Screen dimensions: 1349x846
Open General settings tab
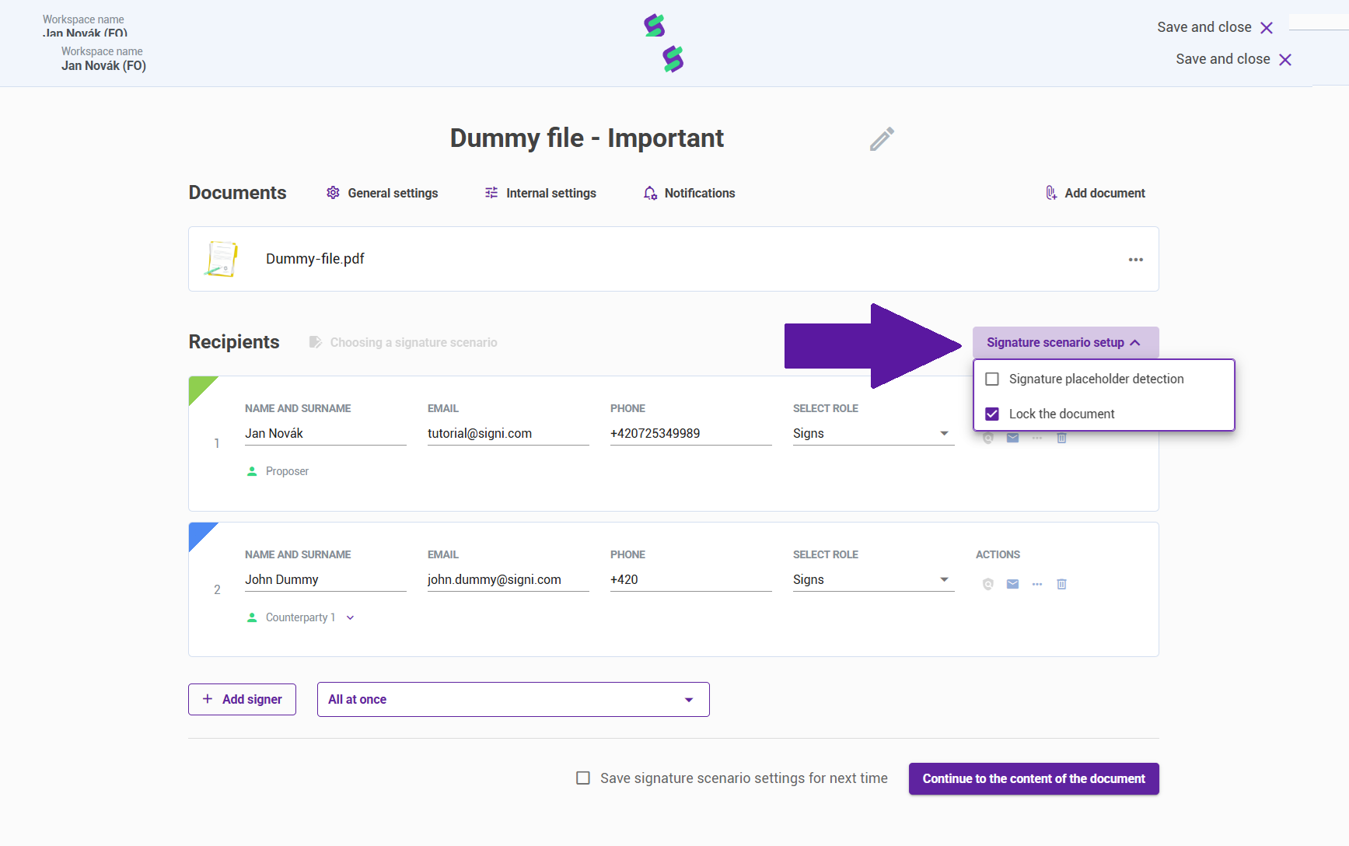382,193
